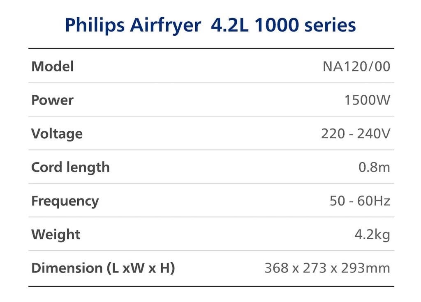Click the 50 - 60Hz frequency value

coord(360,201)
